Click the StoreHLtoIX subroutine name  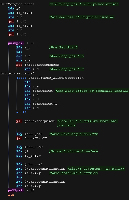(36, 138)
